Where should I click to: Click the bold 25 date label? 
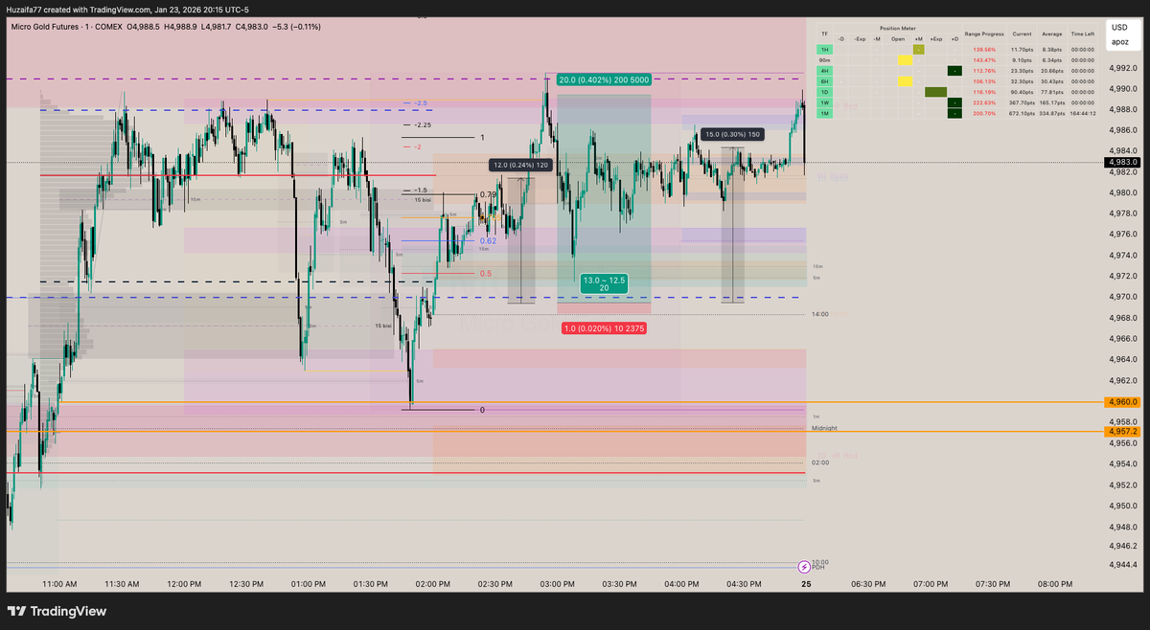click(x=804, y=583)
